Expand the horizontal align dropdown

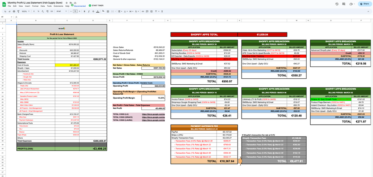coord(121,11)
